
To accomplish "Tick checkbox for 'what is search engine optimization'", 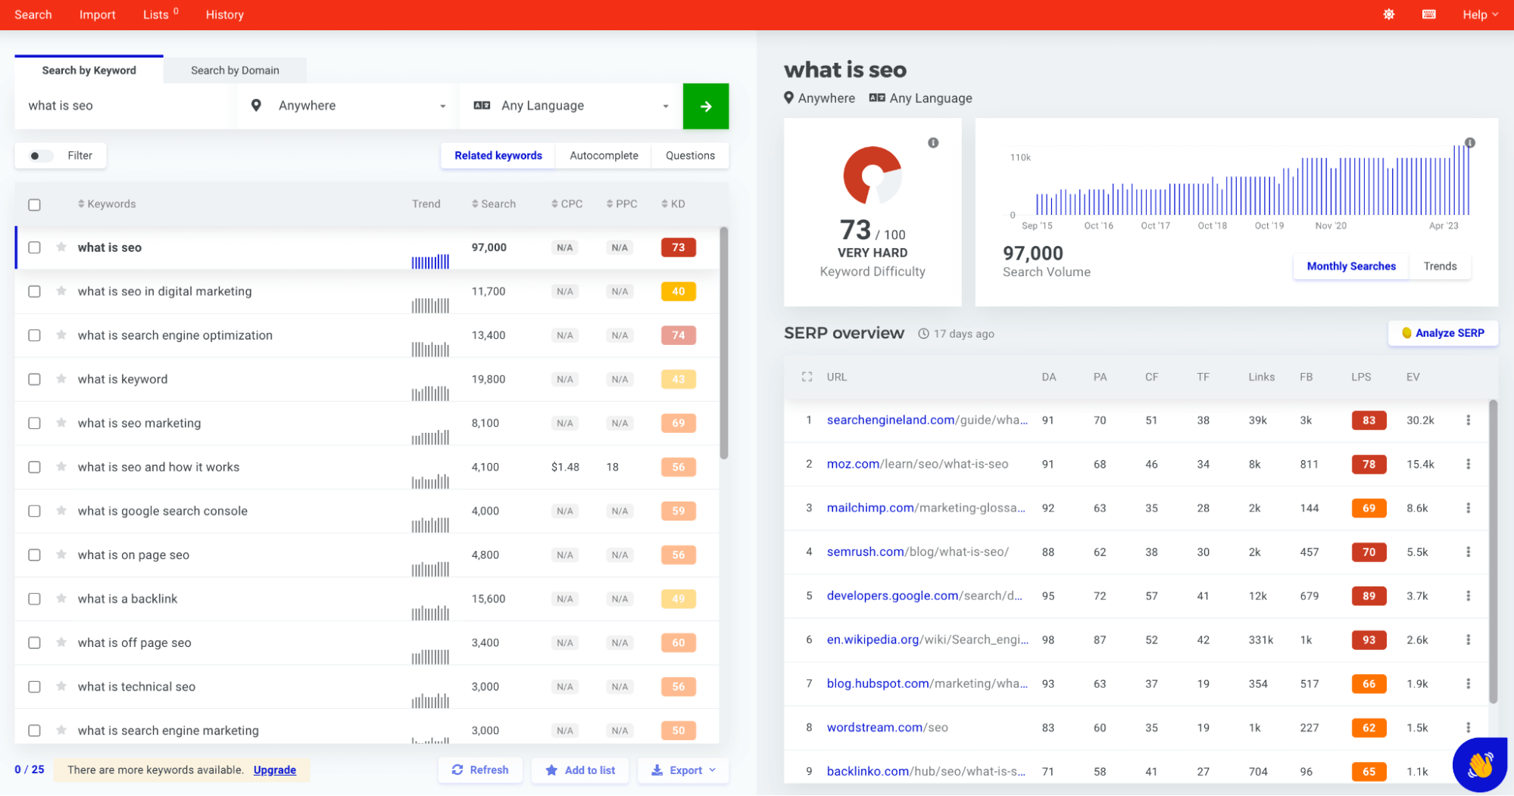I will pyautogui.click(x=34, y=335).
